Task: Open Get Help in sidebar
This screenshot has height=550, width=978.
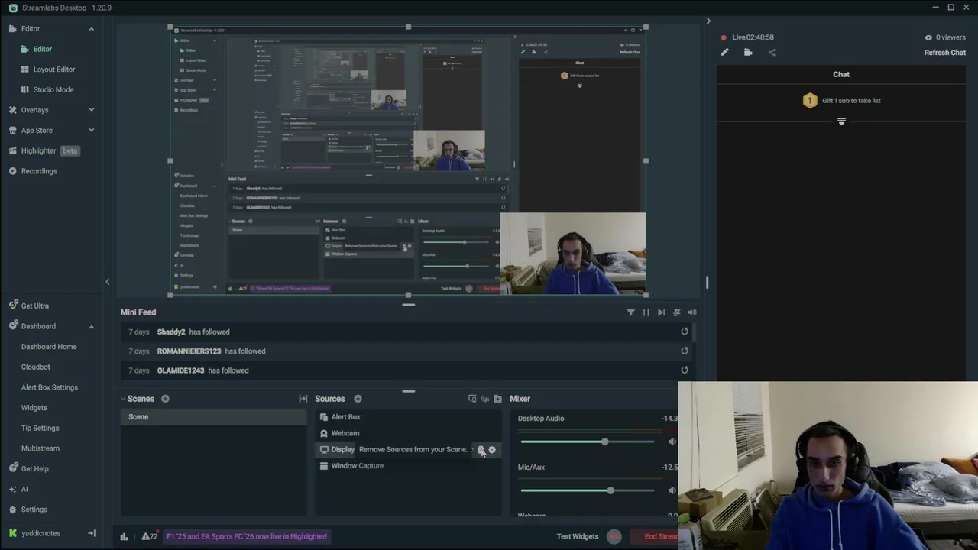Action: (35, 469)
